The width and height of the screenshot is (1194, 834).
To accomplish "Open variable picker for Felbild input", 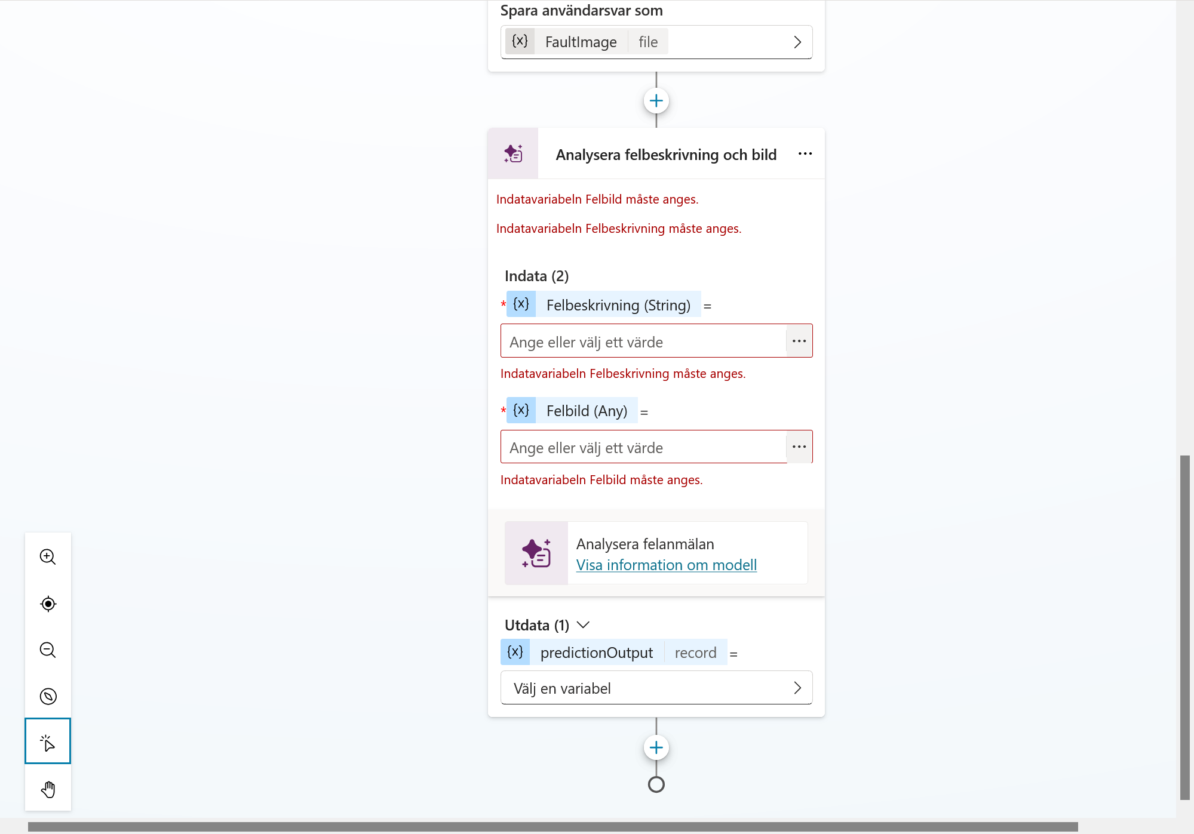I will point(799,447).
